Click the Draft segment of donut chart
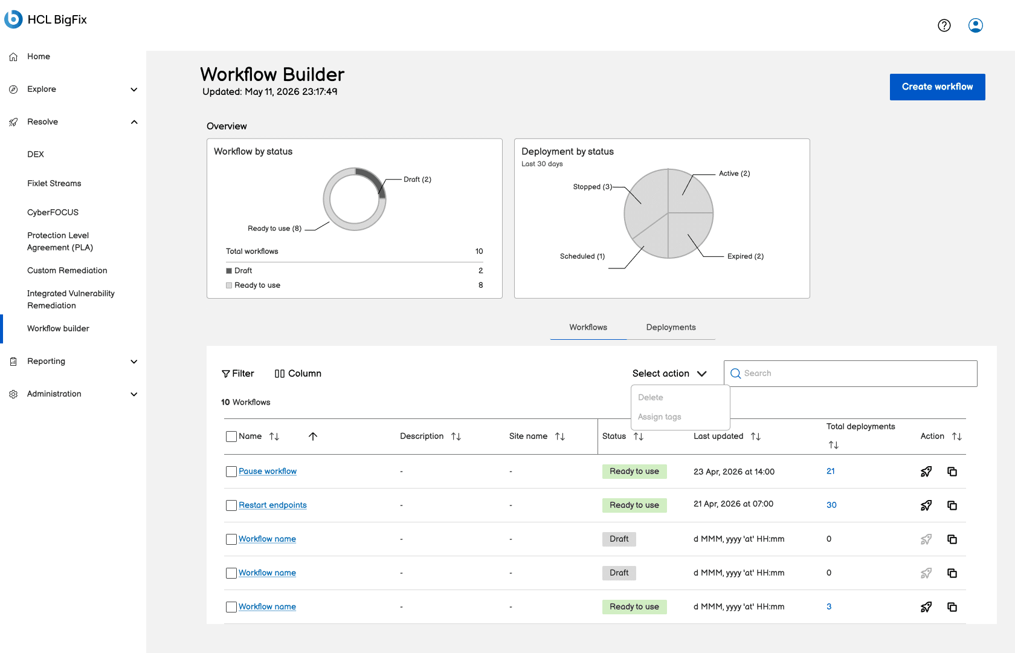Viewport: 1015px width, 653px height. pos(373,180)
